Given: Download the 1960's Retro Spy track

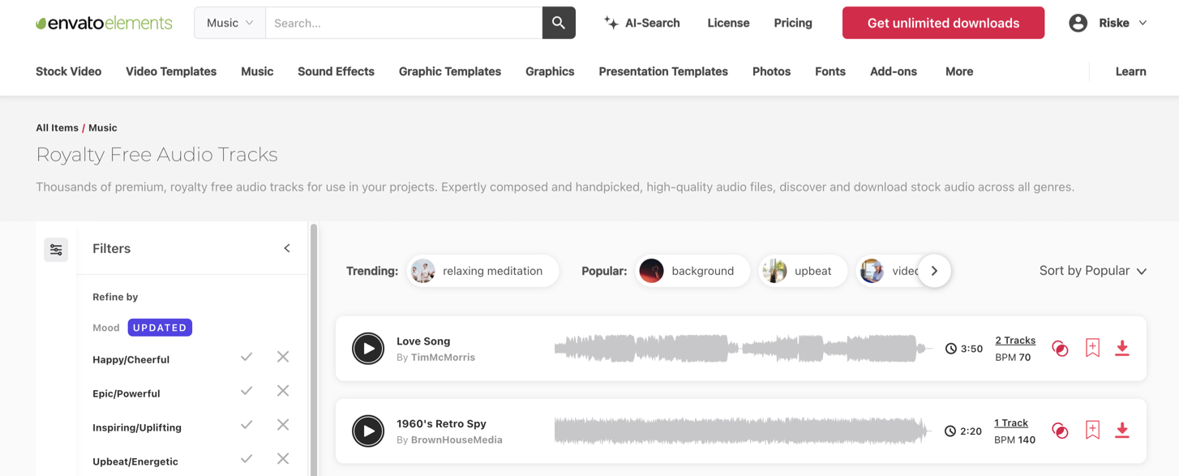Looking at the screenshot, I should (1122, 430).
